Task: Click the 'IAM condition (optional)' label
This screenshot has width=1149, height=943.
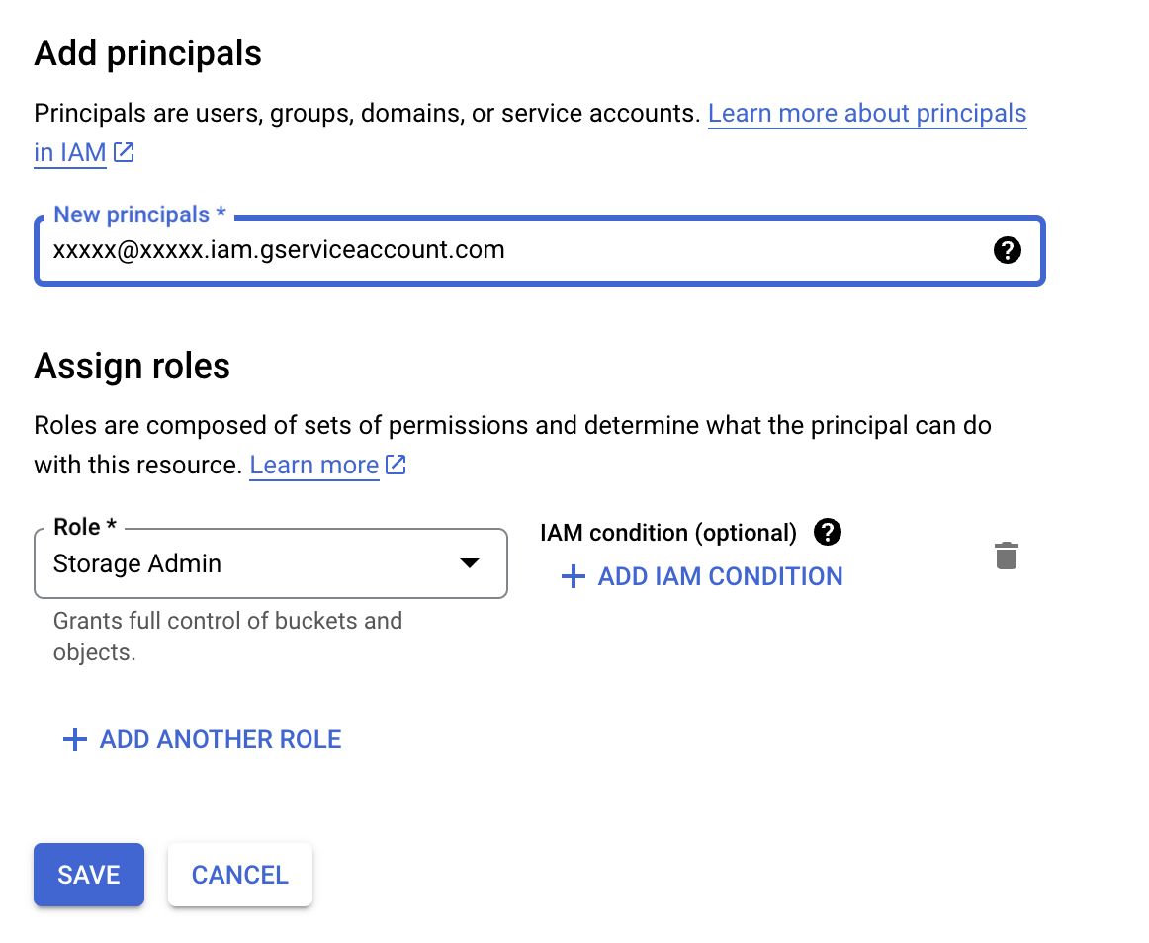Action: 668,533
